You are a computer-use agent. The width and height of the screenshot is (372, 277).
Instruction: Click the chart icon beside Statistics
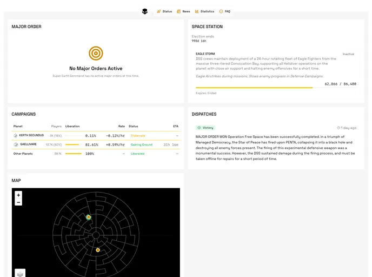tap(197, 11)
